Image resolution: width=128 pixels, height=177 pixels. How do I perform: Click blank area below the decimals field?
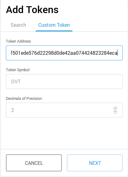tap(64, 133)
